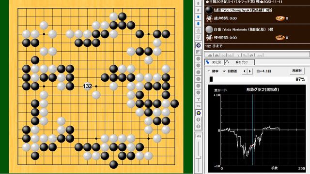Click the vertical move marker in the graph
310x174 pixels.
(x=252, y=130)
